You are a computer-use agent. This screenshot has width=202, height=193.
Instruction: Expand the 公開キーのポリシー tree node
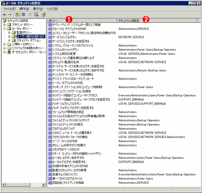click(x=5, y=44)
